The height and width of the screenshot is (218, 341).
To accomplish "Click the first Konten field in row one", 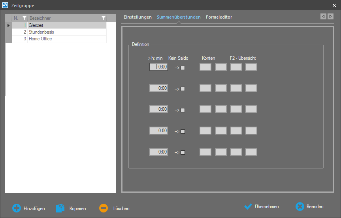I will click(x=205, y=67).
